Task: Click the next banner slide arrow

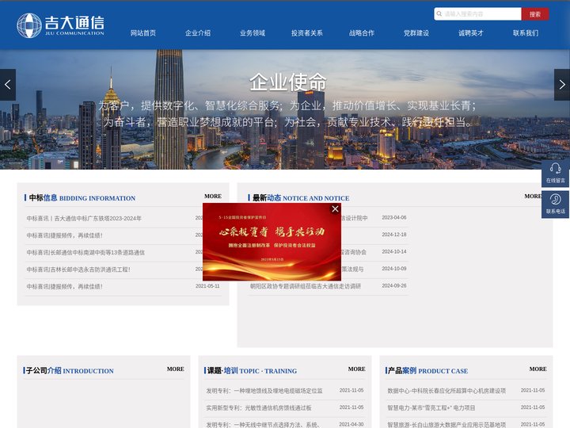Action: coord(562,85)
